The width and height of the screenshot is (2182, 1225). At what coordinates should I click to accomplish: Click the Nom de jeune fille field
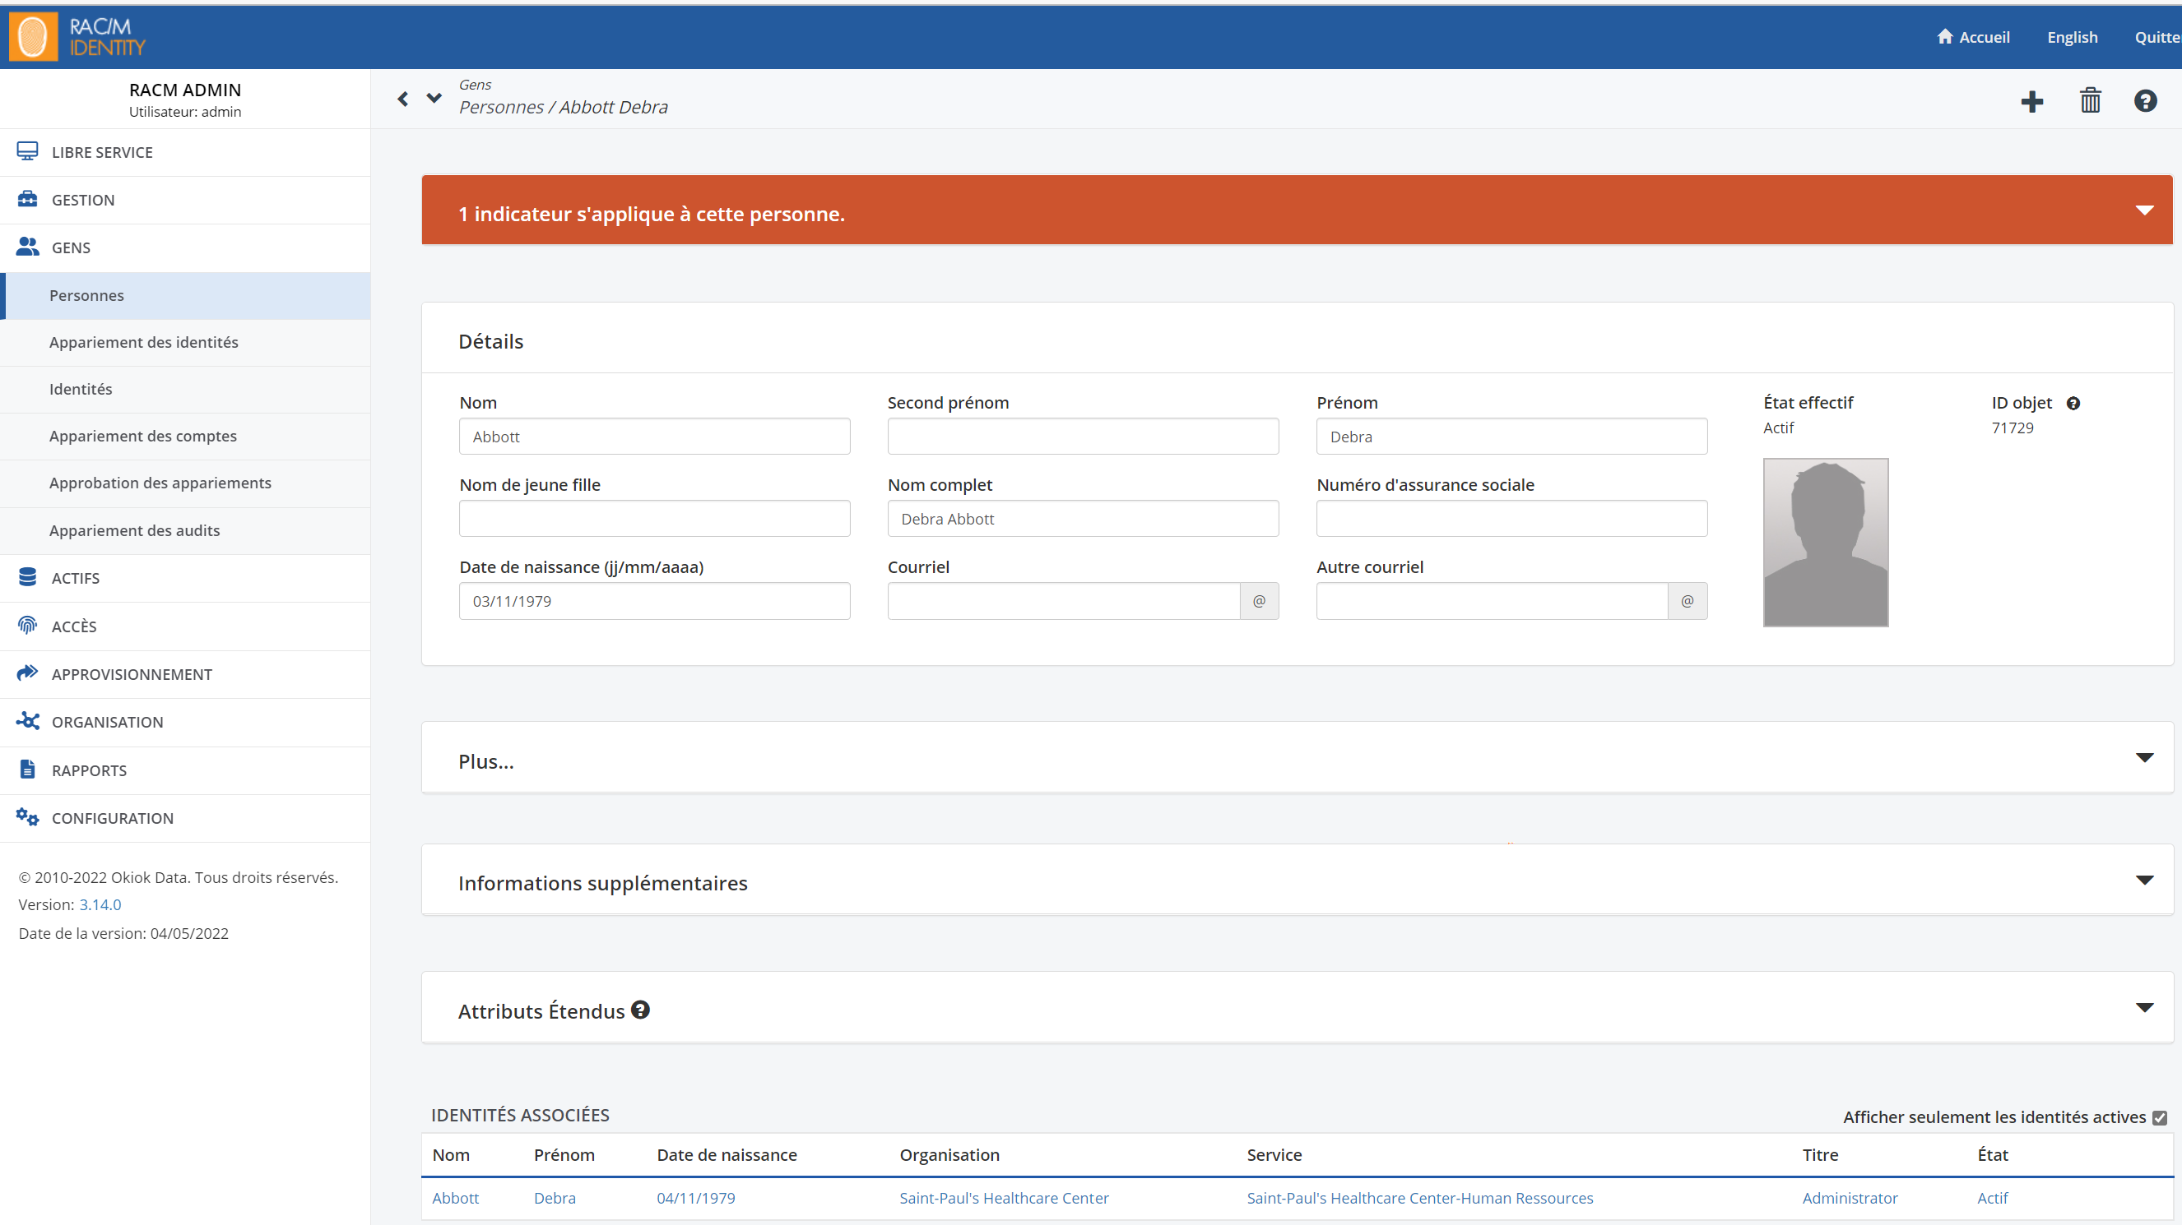point(654,519)
